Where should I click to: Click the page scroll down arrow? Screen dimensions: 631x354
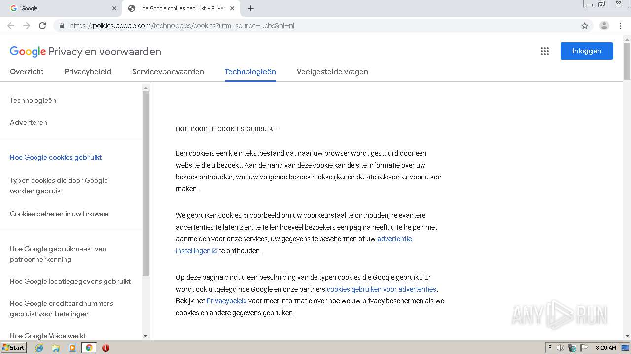[627, 336]
